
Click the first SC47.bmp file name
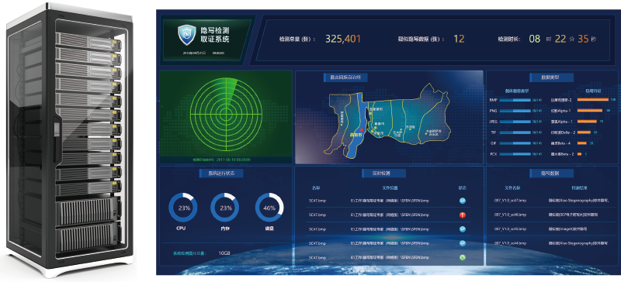pos(317,201)
